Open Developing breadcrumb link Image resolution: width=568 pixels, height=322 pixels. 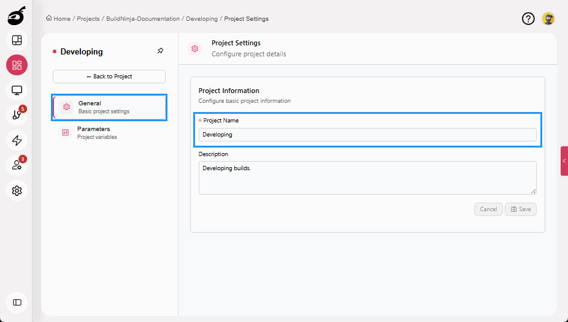(x=202, y=19)
